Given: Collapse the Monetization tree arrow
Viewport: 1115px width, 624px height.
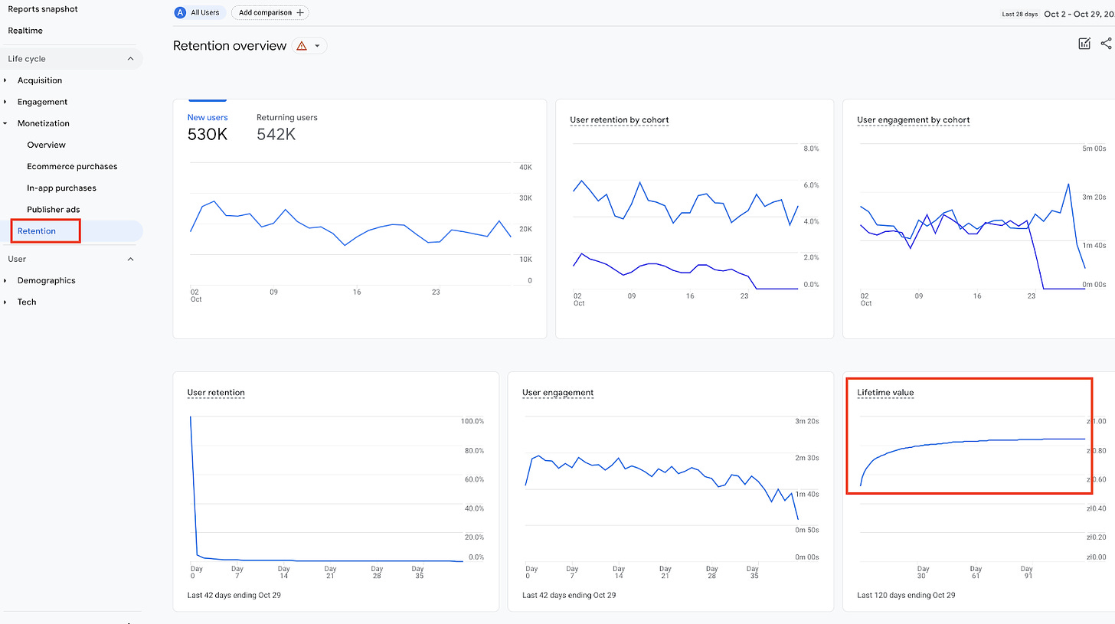Looking at the screenshot, I should pos(5,123).
